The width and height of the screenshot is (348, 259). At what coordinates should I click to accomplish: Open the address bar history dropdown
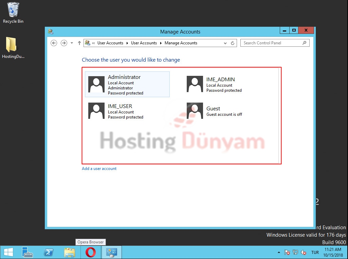tap(225, 43)
